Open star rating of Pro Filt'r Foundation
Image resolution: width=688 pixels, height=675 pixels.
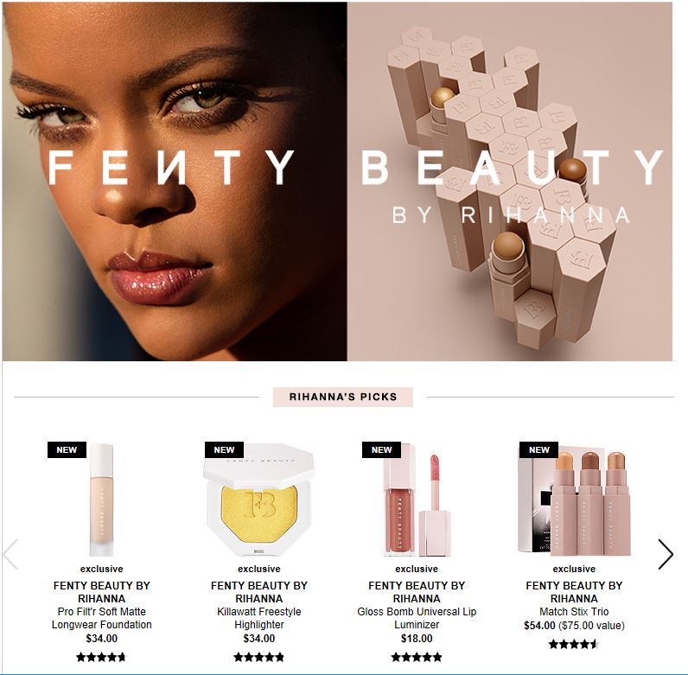pos(101,657)
